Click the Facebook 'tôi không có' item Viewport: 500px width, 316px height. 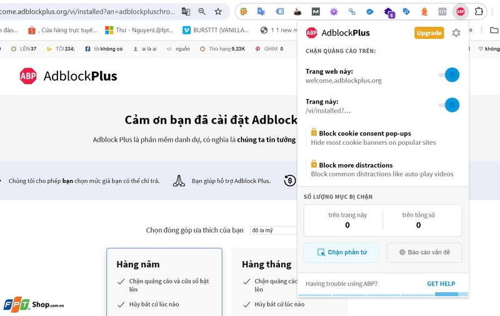pos(104,49)
